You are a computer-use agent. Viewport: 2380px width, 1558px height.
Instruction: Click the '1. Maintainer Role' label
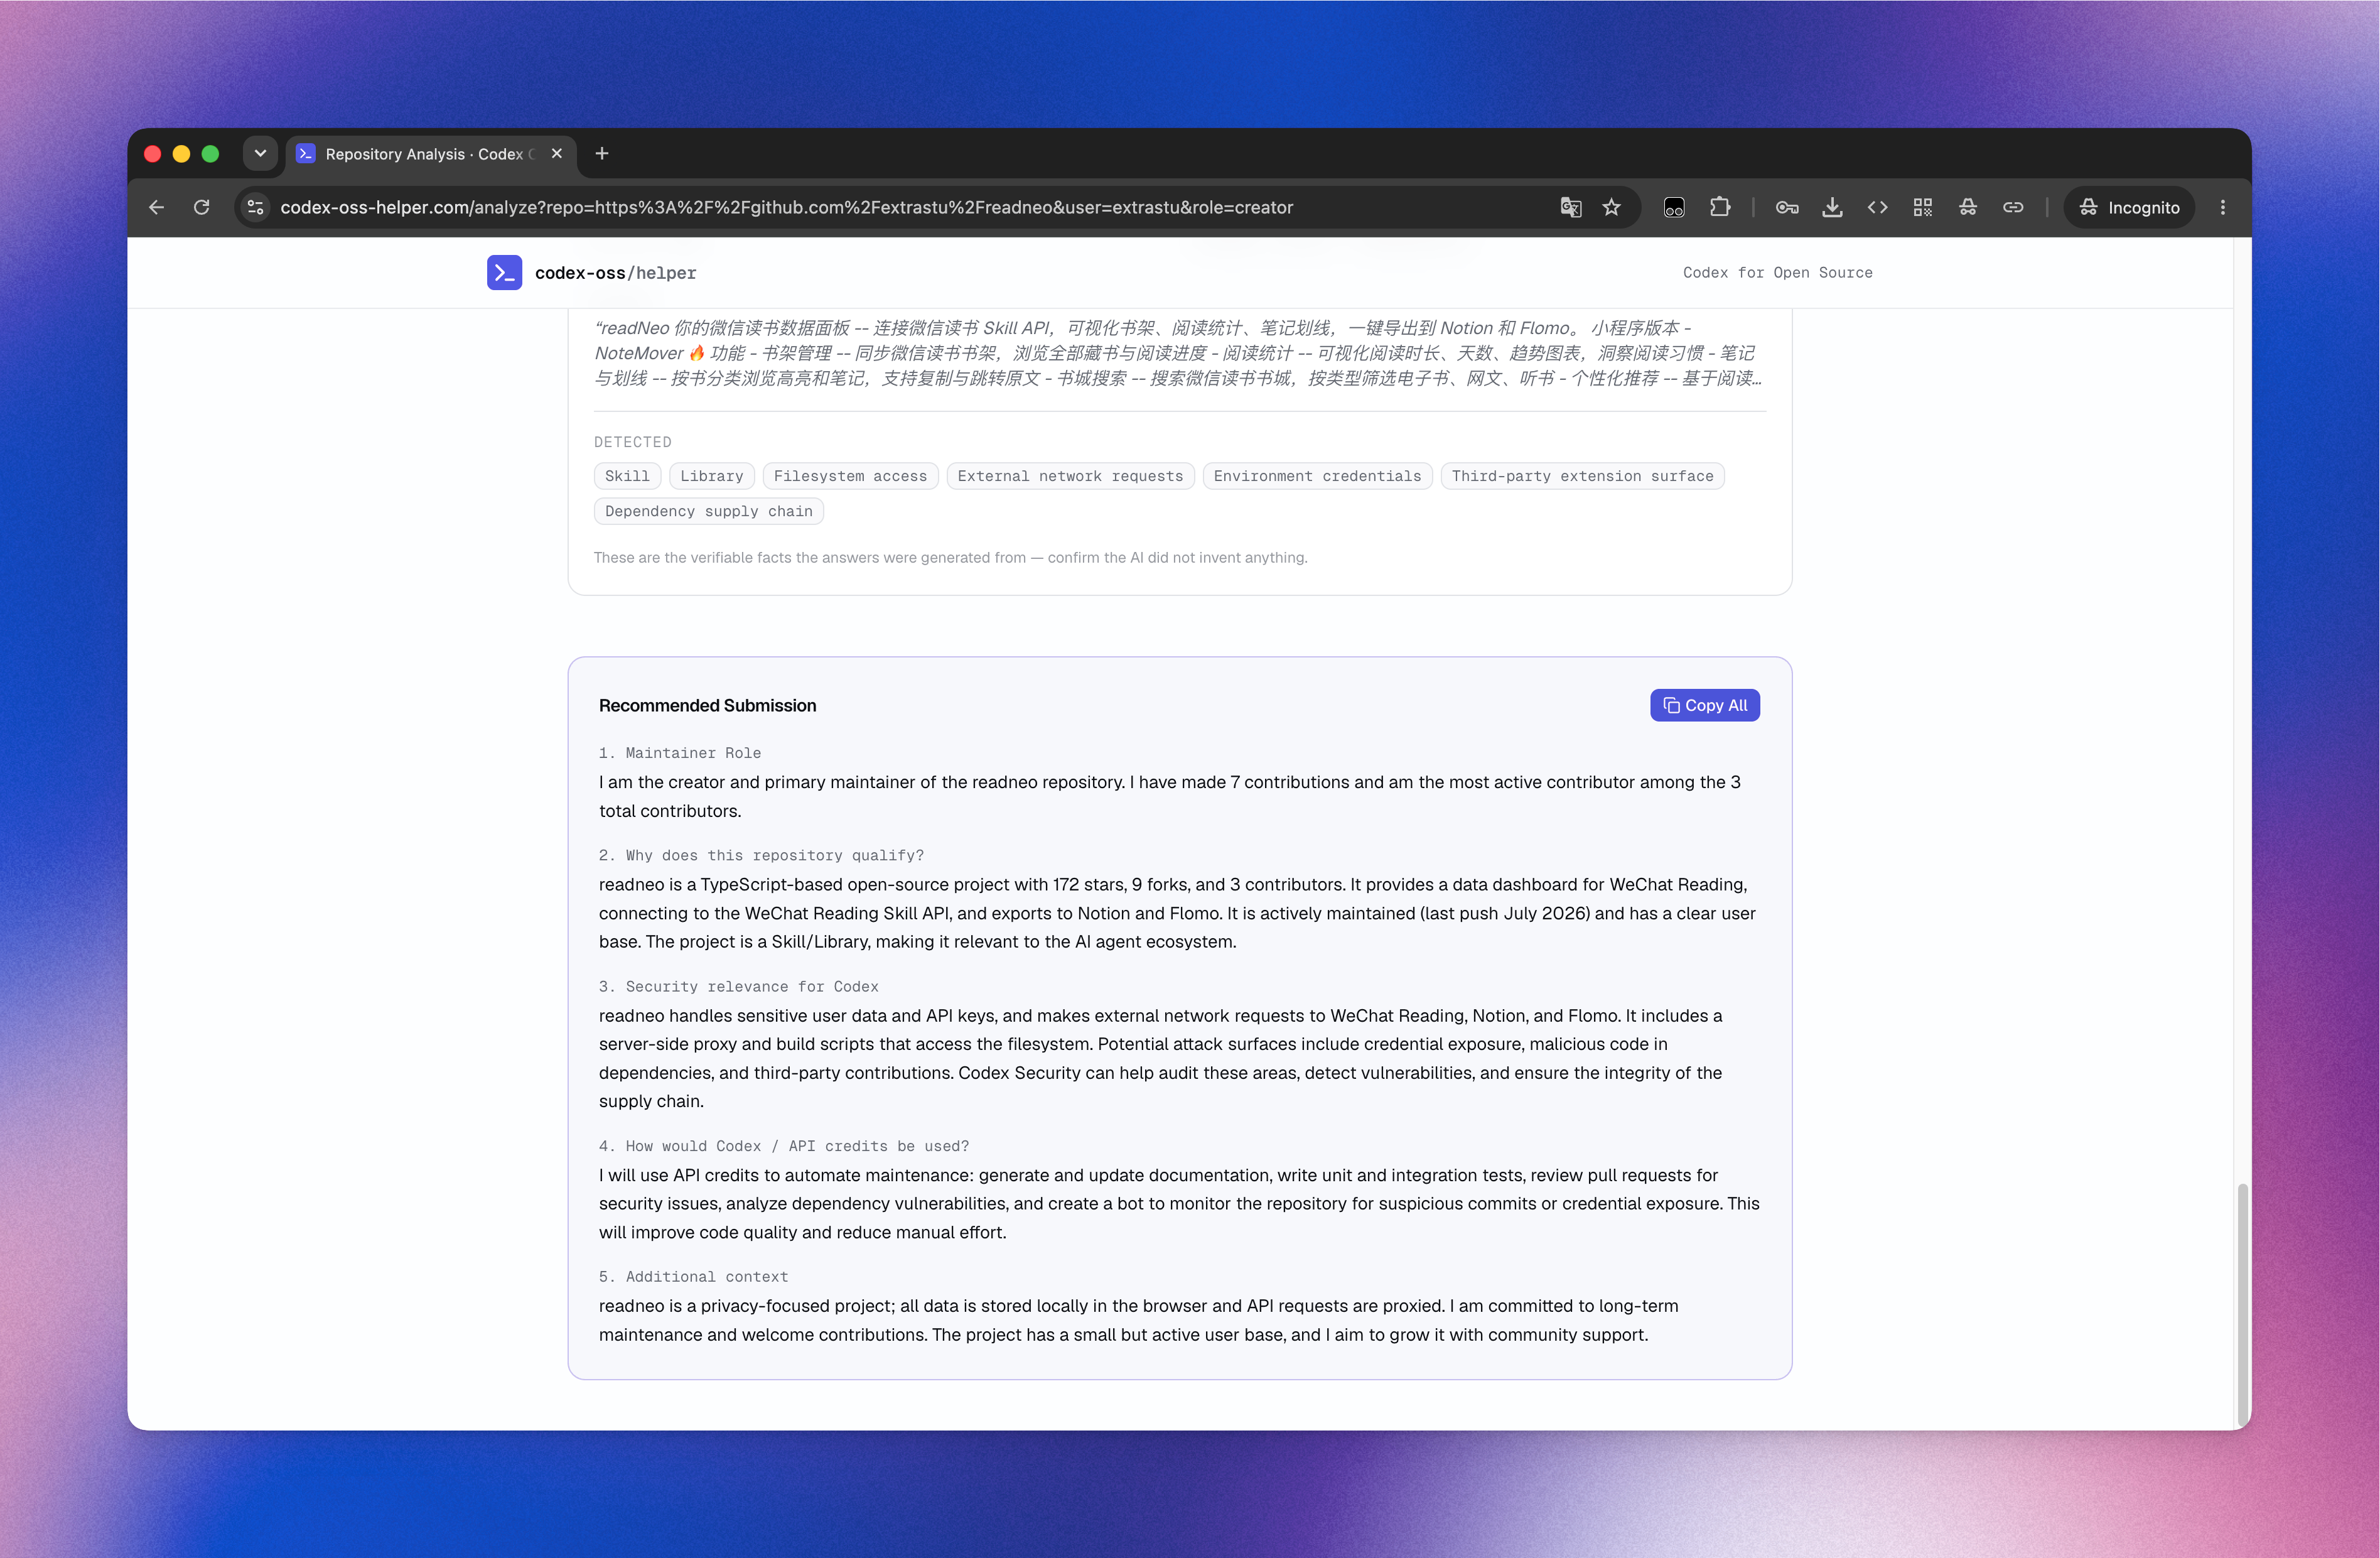point(680,753)
